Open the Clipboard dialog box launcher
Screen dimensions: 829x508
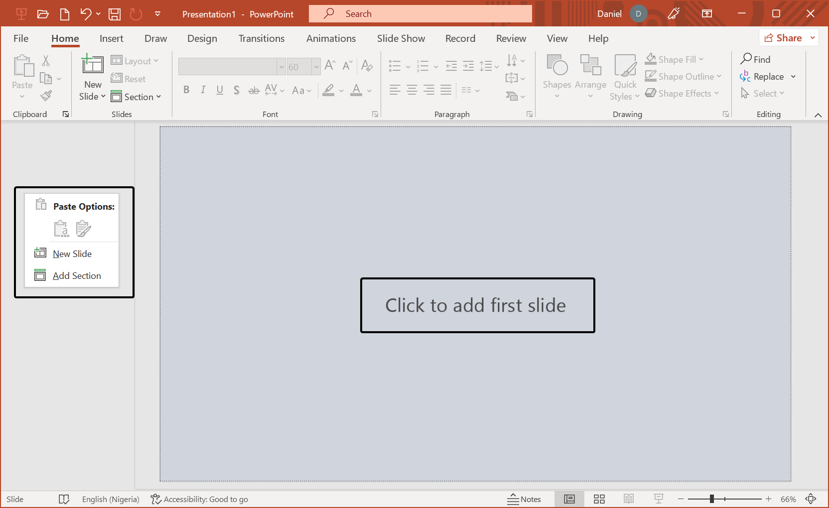point(65,114)
